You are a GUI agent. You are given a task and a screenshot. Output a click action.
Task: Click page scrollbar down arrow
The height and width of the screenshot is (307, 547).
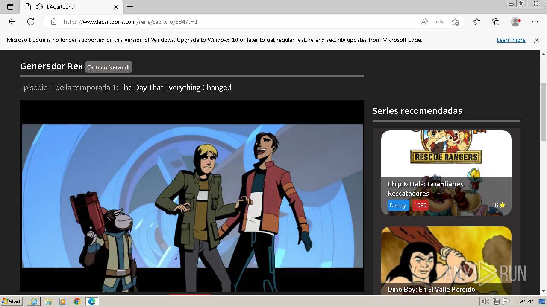(x=544, y=292)
